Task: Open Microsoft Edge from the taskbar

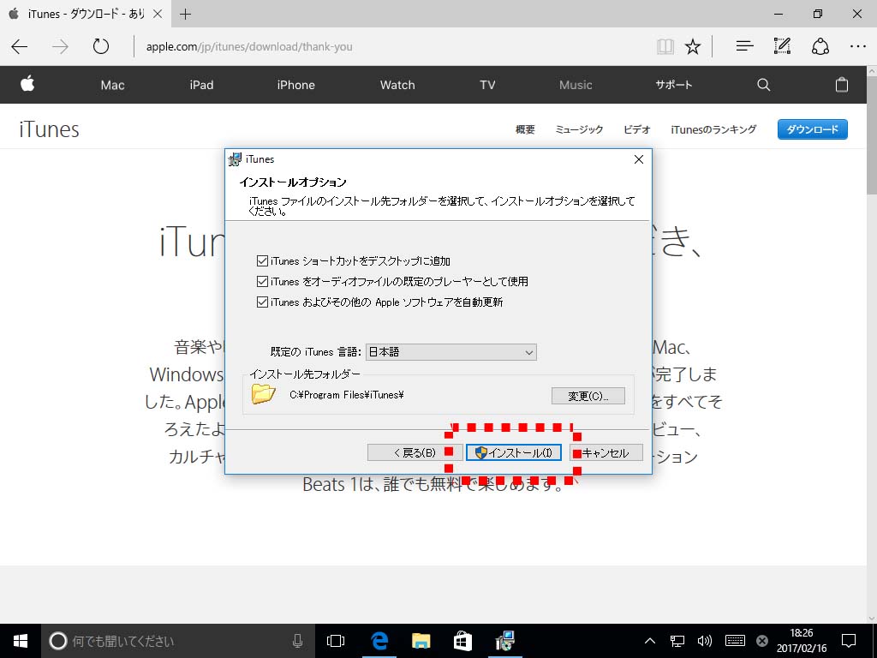Action: (x=379, y=640)
